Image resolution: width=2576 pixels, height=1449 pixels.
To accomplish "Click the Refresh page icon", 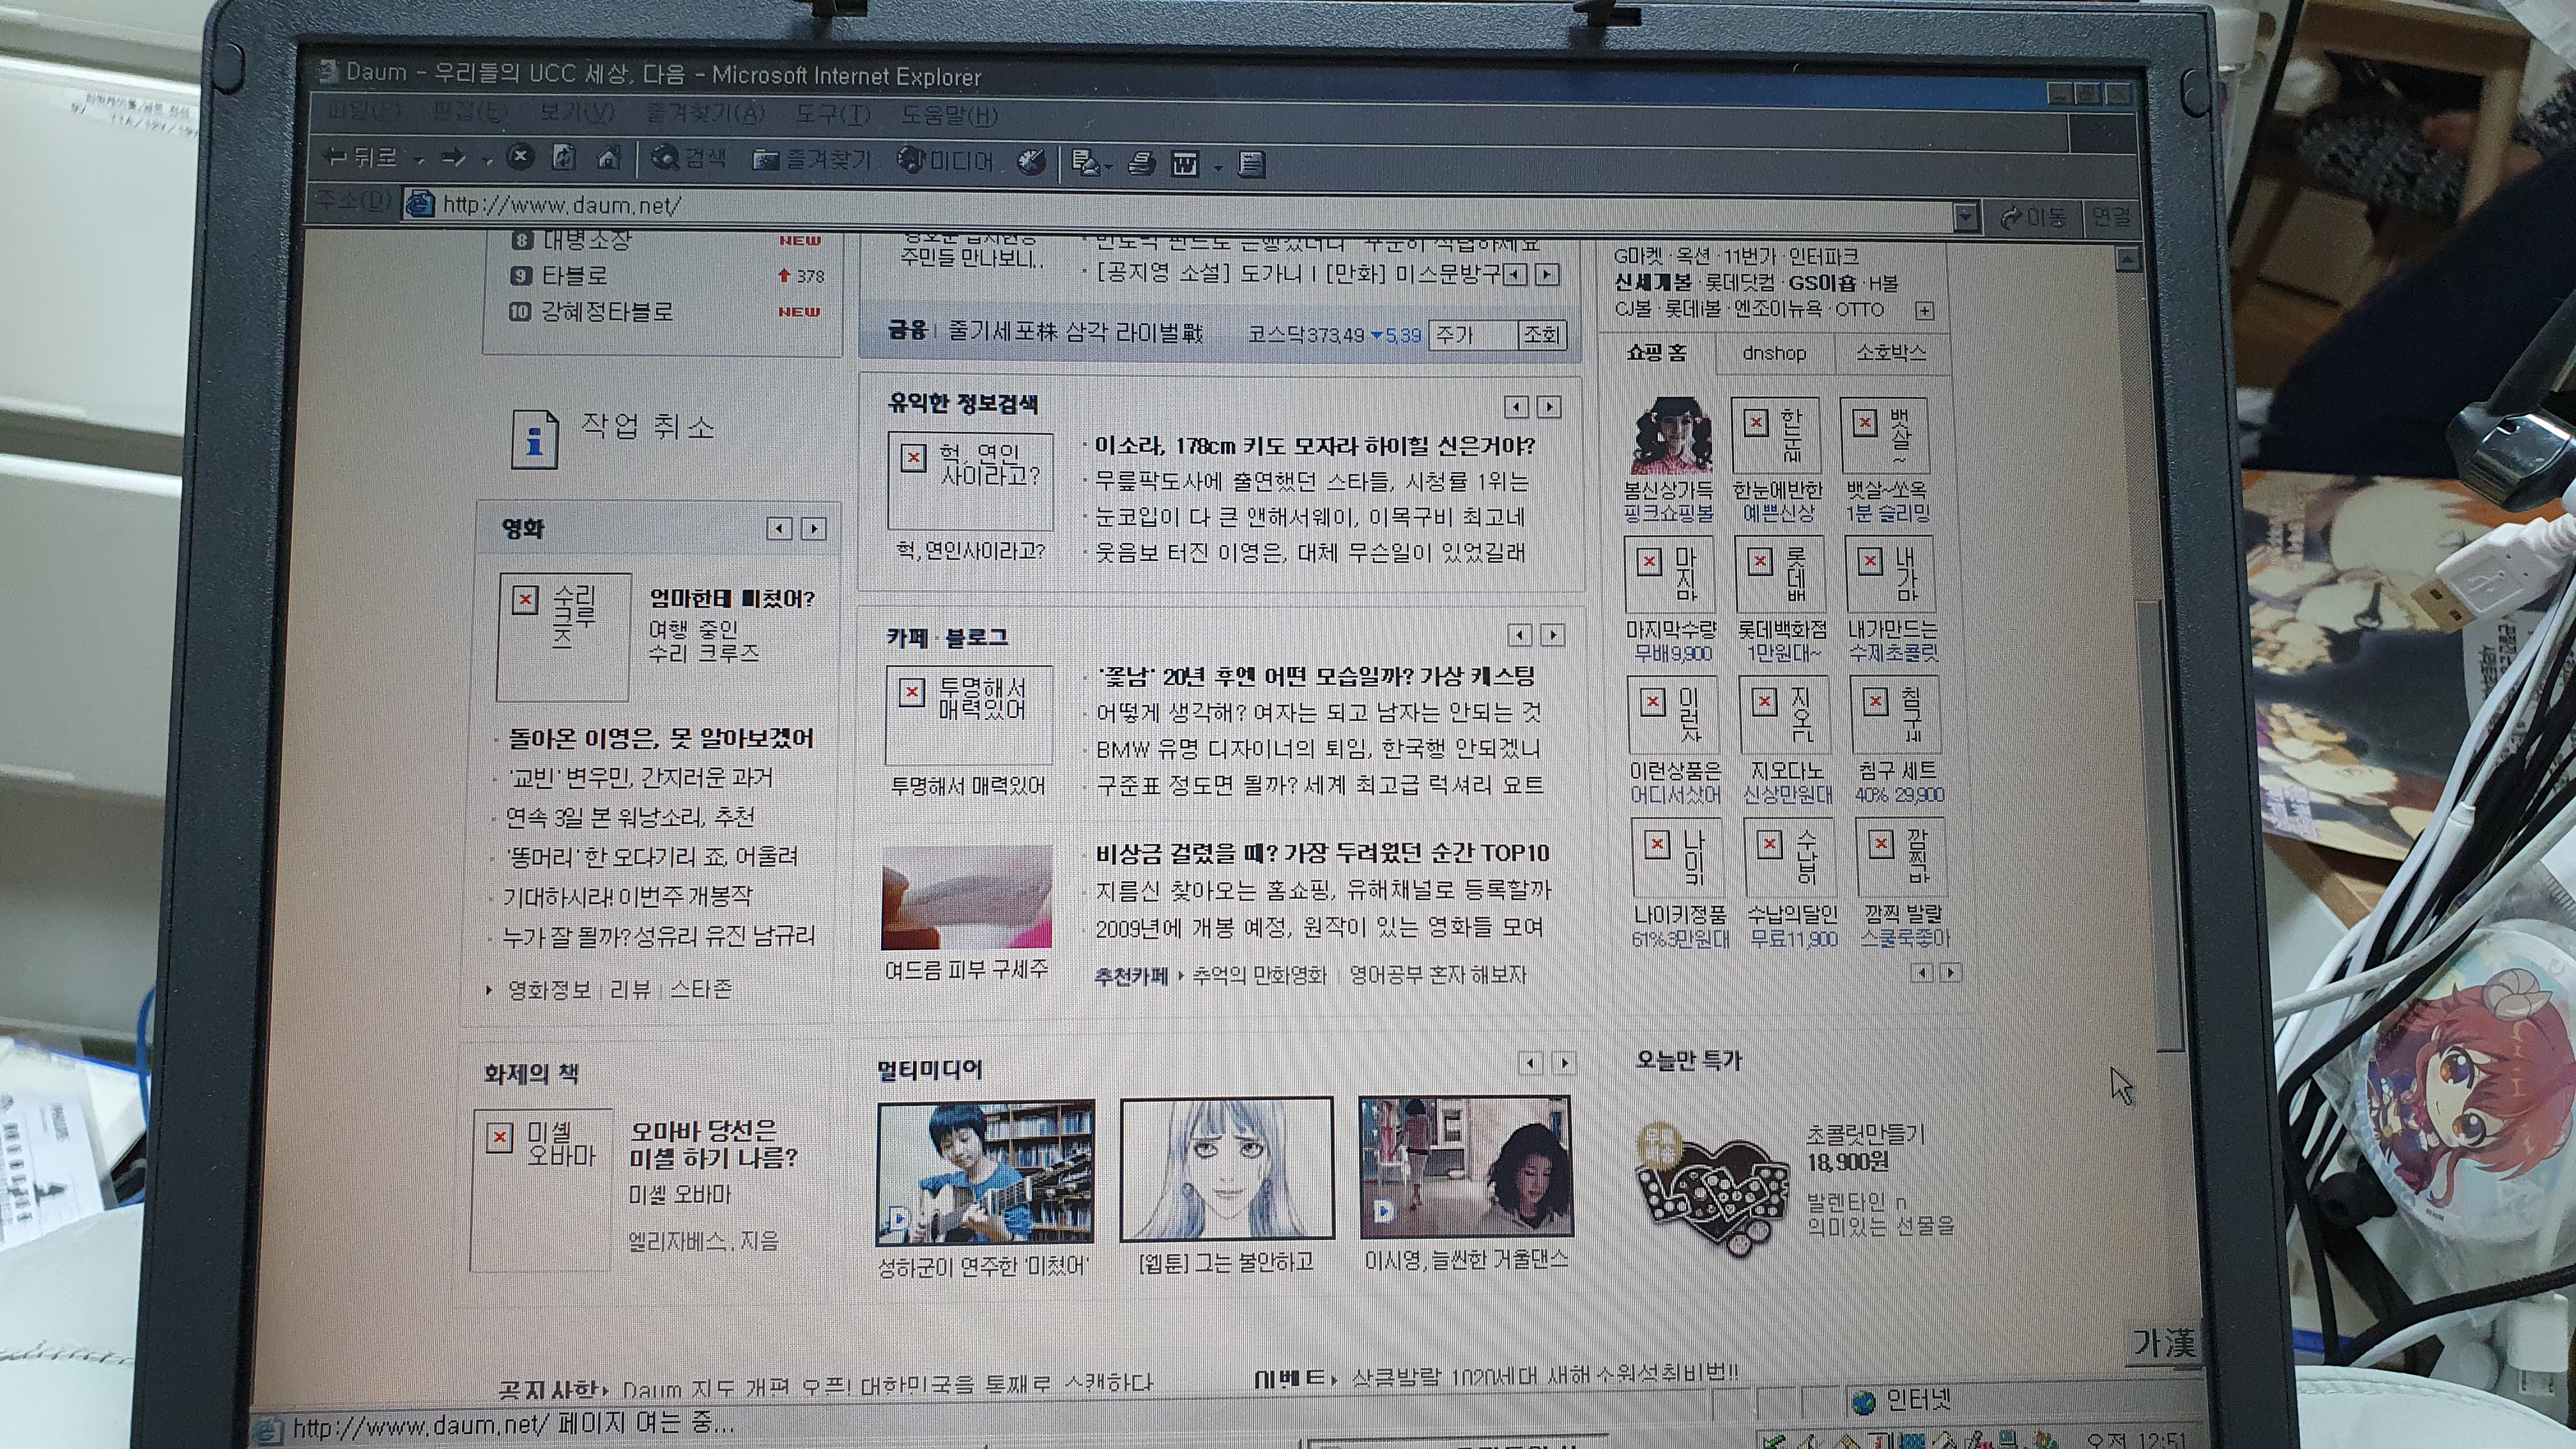I will (x=564, y=157).
